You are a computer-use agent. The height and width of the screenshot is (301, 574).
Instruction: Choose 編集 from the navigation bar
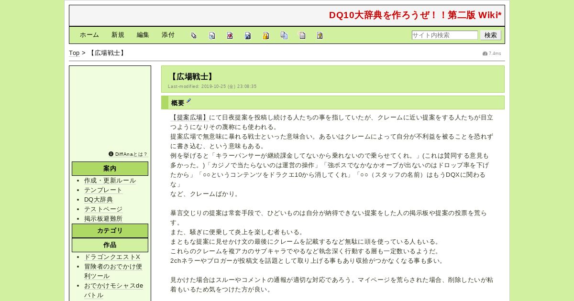tap(143, 35)
